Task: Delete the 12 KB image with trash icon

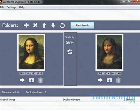Action: tap(118, 80)
